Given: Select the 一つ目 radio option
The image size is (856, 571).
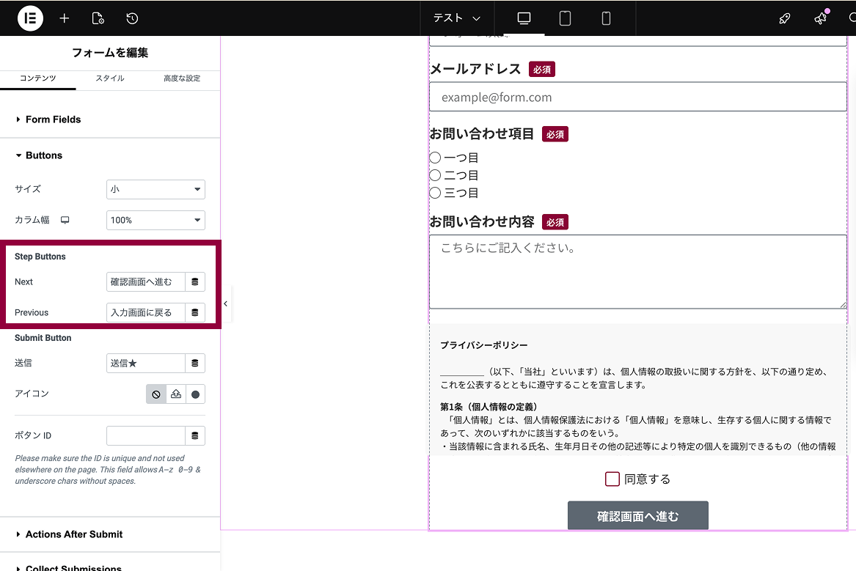Looking at the screenshot, I should point(435,157).
